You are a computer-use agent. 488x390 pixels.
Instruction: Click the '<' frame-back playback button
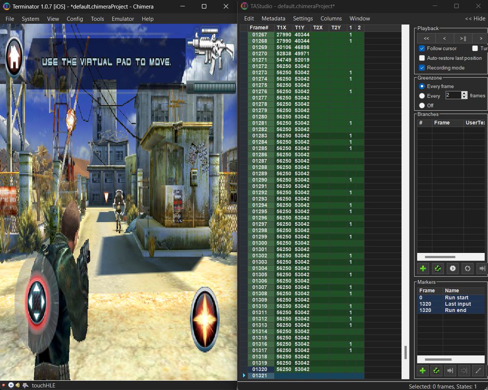[x=444, y=38]
